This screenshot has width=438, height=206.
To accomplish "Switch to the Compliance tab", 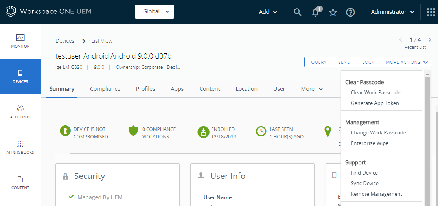I will [105, 89].
